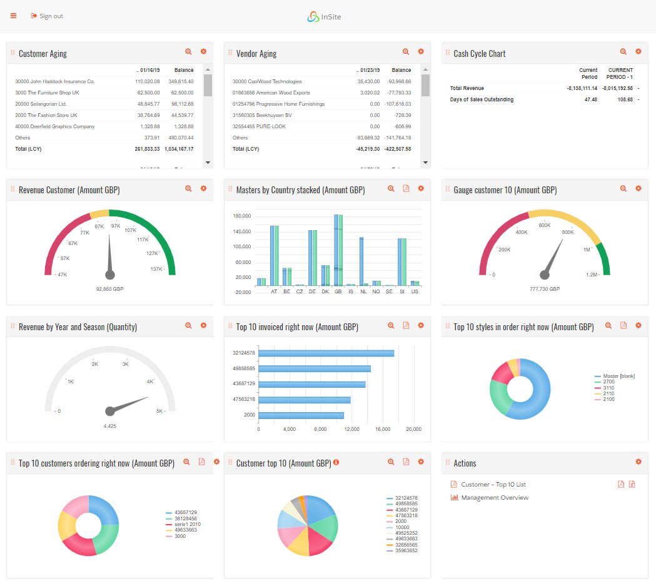Zoom into Gauge customer 10 widget
Viewport: 656px width, 586px height.
(x=623, y=188)
